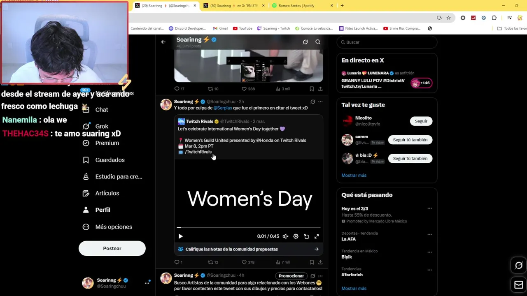
Task: Open video settings gear
Action: tap(296, 236)
